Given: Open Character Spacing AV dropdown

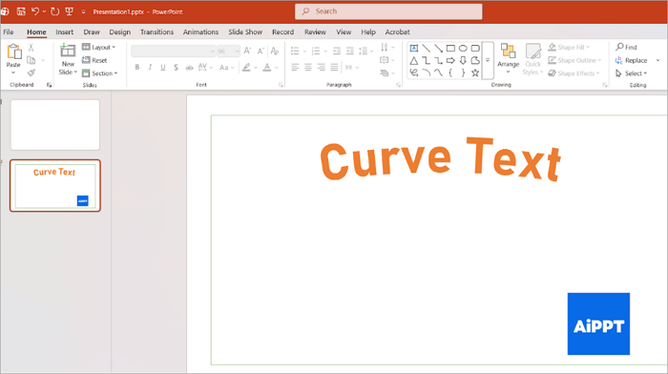Looking at the screenshot, I should click(205, 68).
